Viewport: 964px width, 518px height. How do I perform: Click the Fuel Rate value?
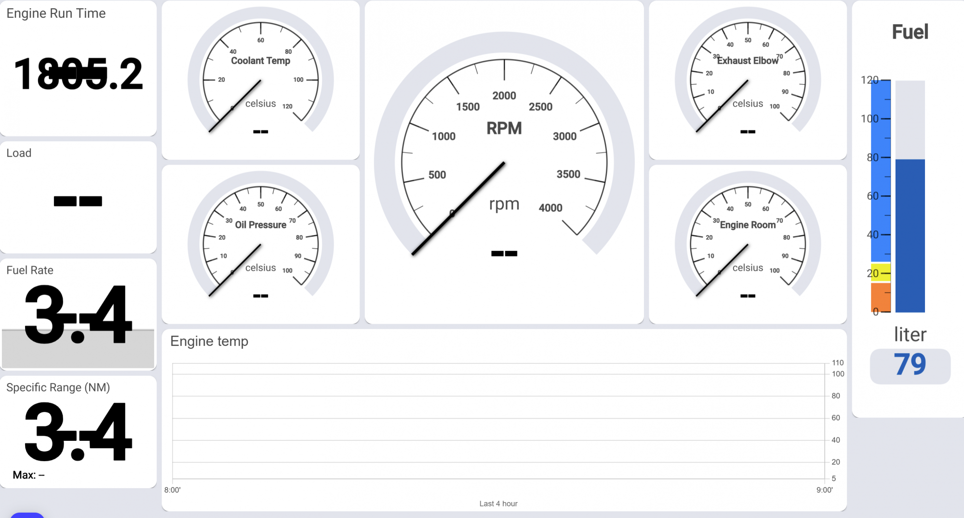[x=78, y=314]
